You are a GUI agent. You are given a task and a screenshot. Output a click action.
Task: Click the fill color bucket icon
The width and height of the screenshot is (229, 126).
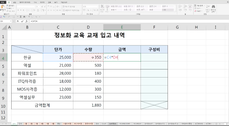(34, 10)
